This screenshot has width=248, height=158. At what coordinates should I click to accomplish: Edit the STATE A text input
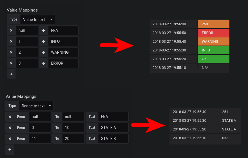(113, 128)
